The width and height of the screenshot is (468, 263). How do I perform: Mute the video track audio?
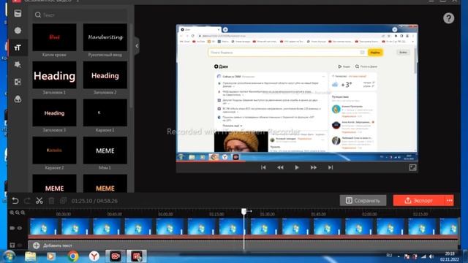pyautogui.click(x=12, y=228)
